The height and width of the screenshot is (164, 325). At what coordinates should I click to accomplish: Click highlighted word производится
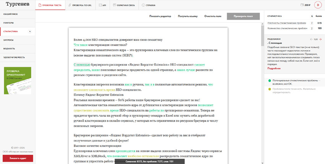click(x=125, y=151)
